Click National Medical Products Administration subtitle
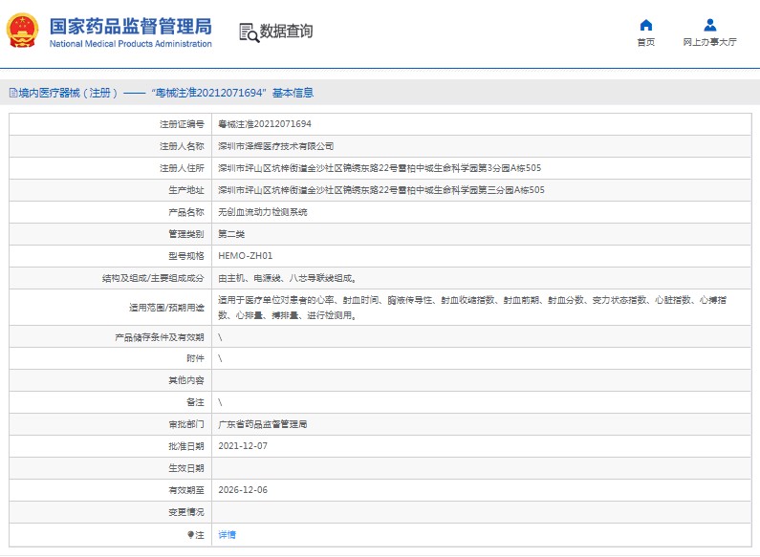The height and width of the screenshot is (557, 760). (x=130, y=44)
